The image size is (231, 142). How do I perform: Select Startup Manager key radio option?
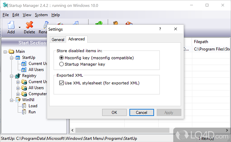tap(61, 64)
